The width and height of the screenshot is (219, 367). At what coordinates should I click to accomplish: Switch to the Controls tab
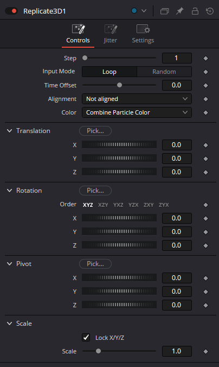[x=78, y=34]
